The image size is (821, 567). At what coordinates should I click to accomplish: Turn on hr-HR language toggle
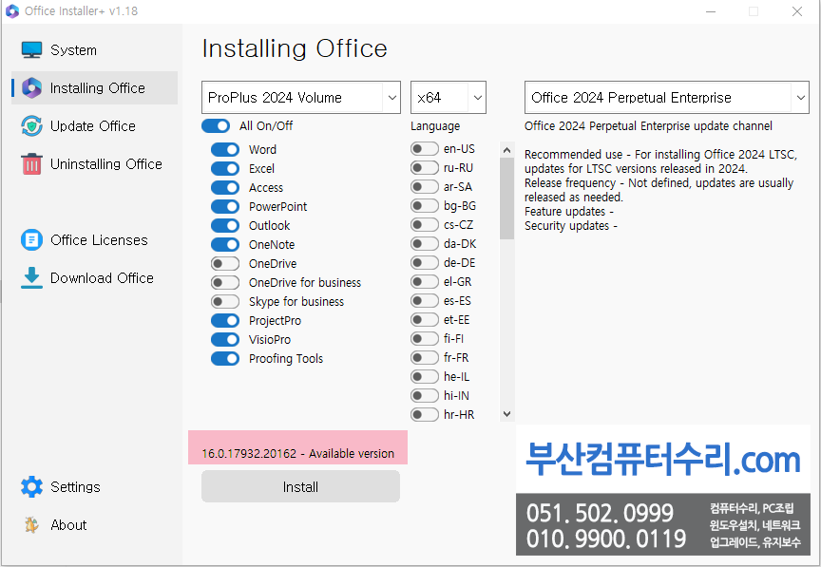(425, 415)
